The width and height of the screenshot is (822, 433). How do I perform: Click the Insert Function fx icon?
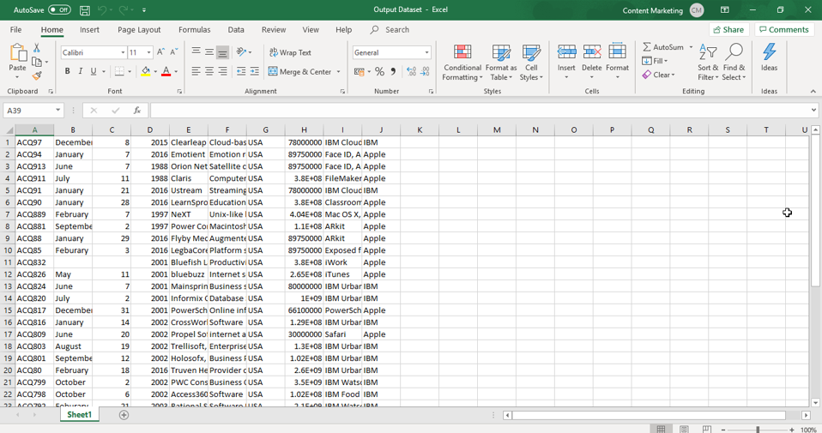(x=136, y=111)
